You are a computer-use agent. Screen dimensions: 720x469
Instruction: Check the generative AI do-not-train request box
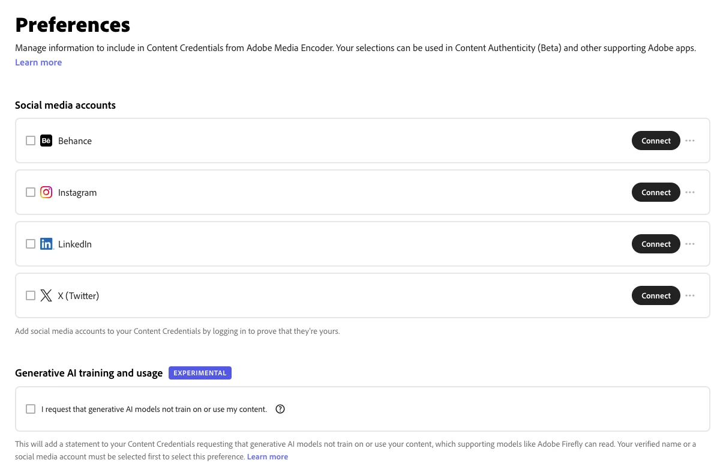click(31, 409)
